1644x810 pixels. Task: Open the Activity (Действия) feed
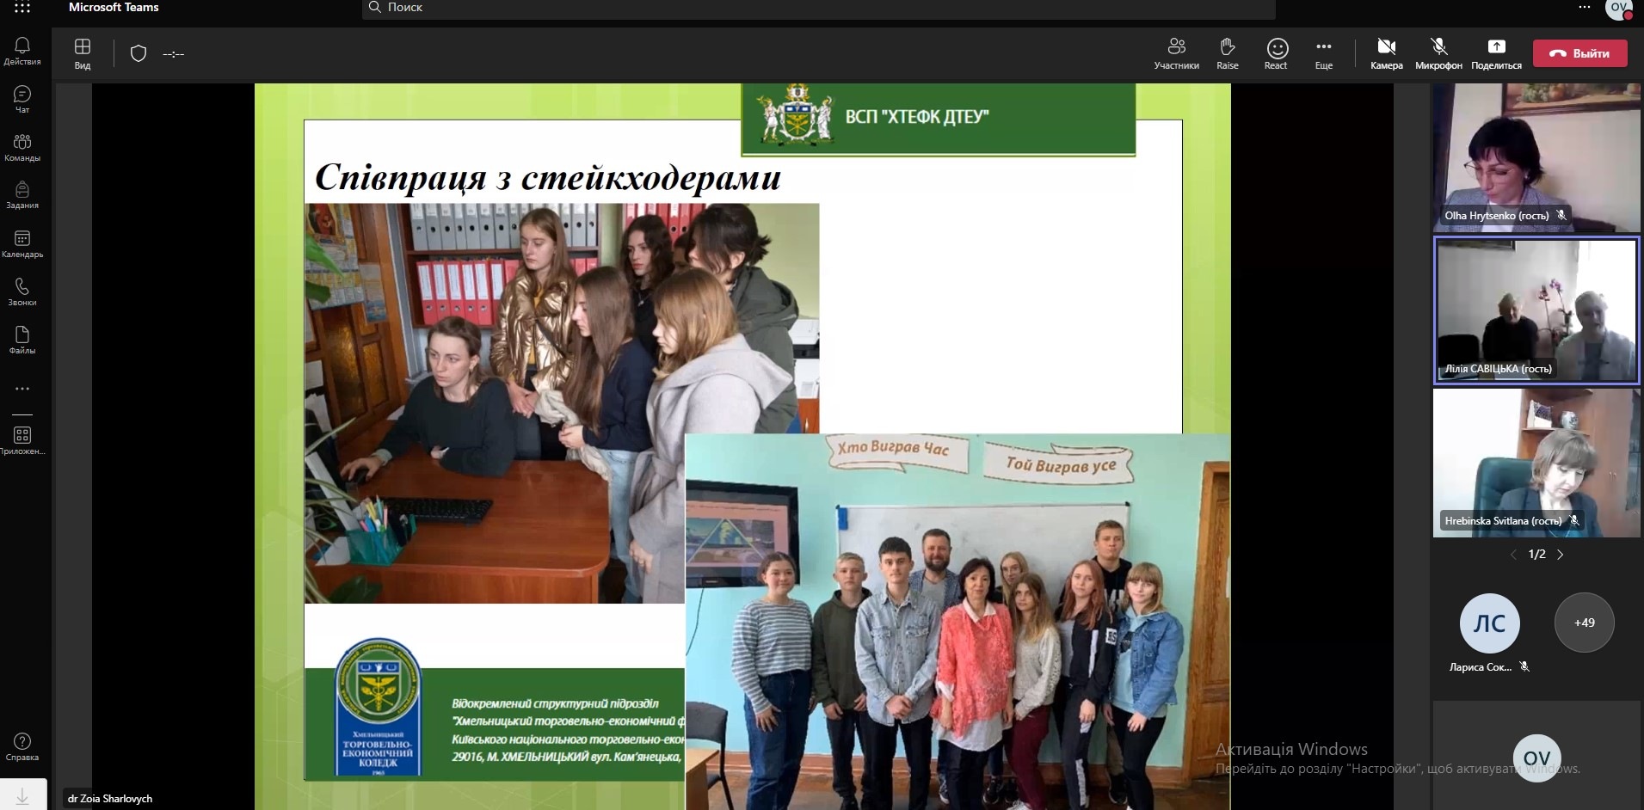22,51
